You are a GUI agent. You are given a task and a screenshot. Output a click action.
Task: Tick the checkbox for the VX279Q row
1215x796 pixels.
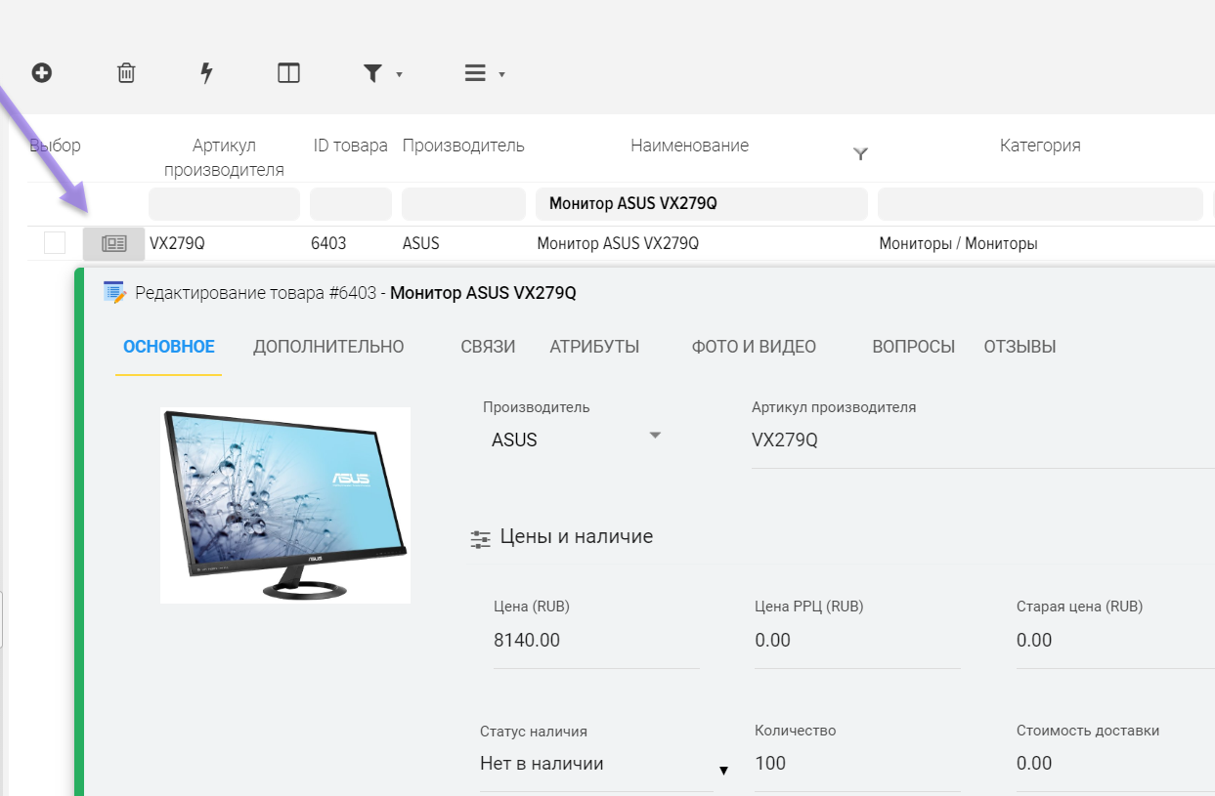(x=55, y=243)
